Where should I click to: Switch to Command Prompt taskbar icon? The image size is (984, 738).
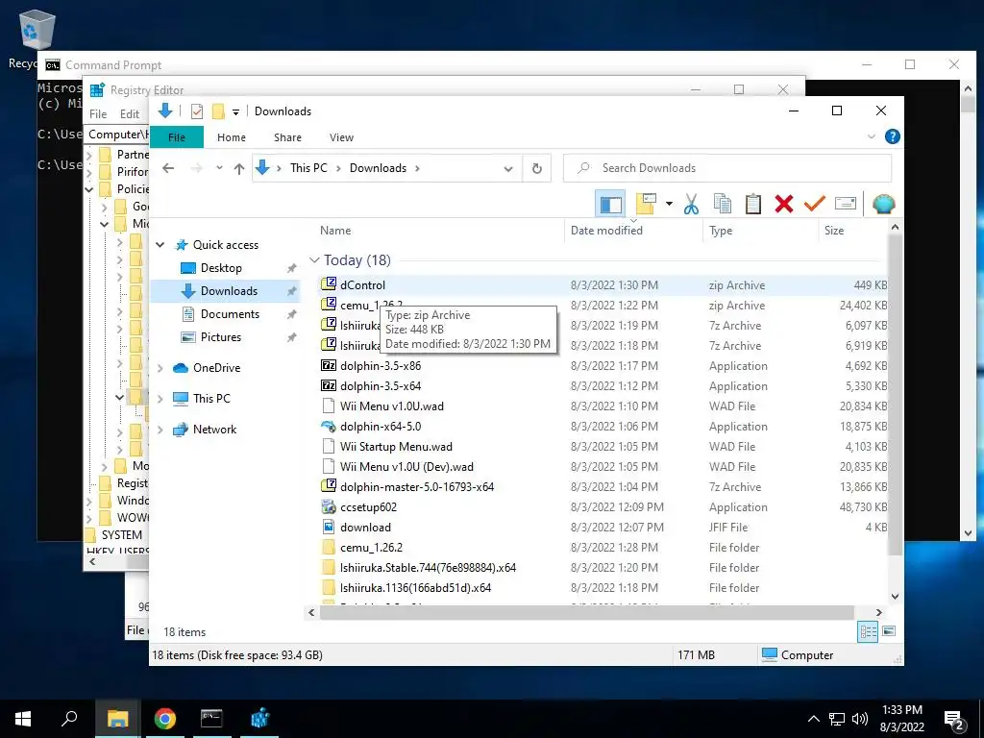coord(211,719)
